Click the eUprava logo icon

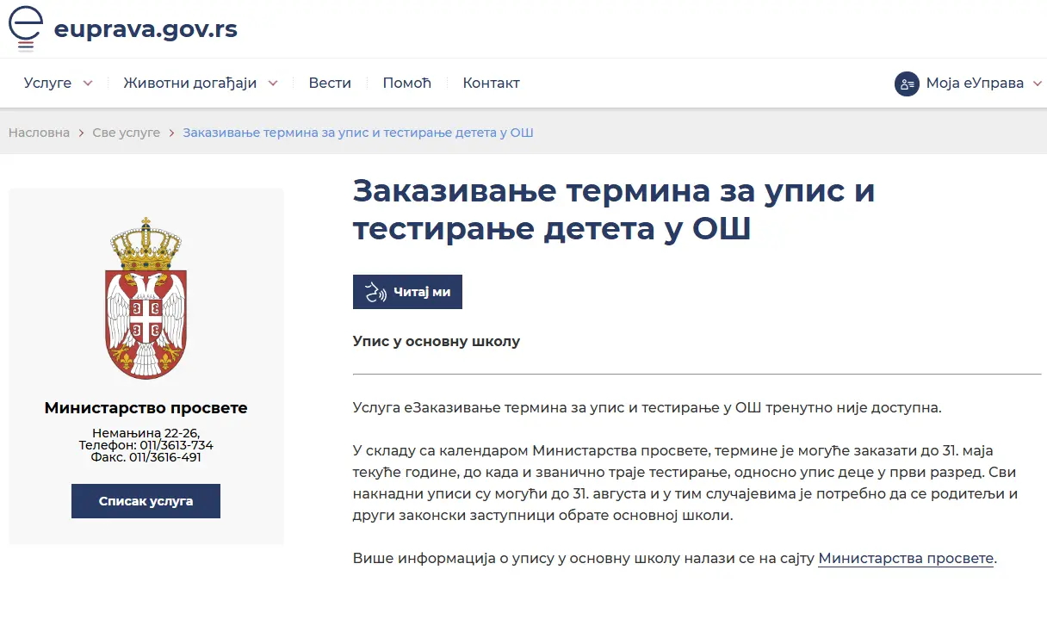tap(26, 28)
